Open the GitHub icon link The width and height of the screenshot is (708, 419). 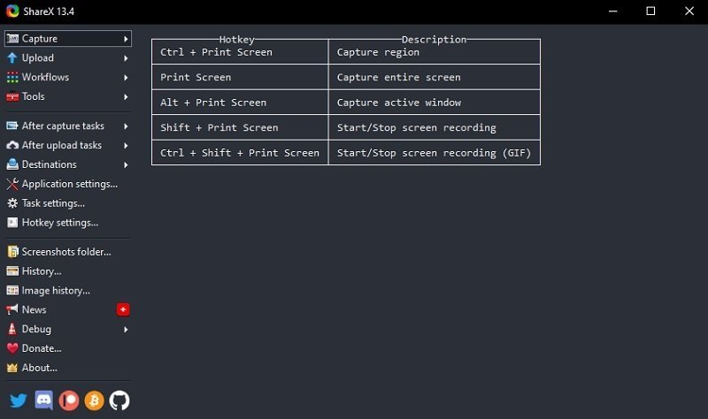pos(119,400)
